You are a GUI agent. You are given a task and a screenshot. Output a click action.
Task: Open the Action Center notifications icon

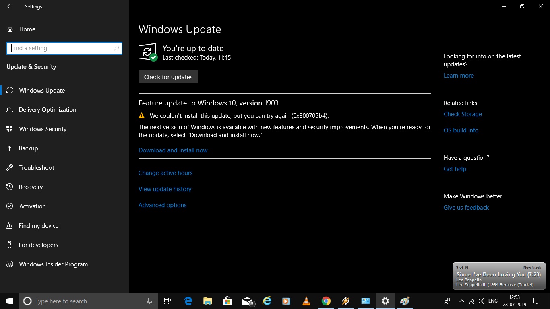(537, 301)
